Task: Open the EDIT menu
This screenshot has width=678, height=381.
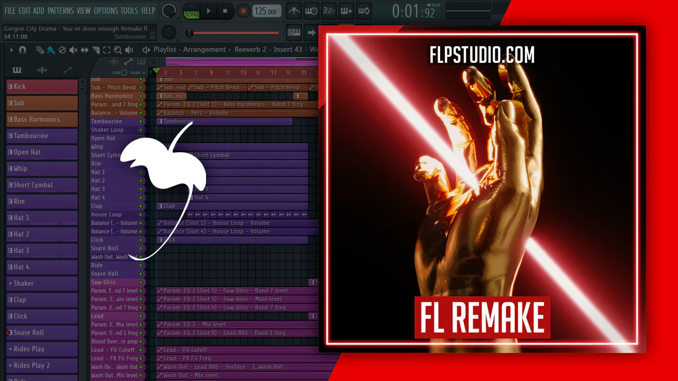Action: 24,11
